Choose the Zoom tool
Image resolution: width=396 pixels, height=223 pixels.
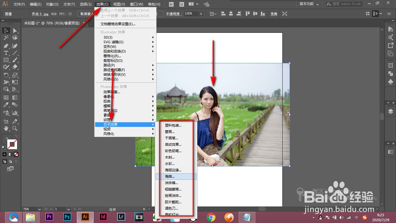(15, 128)
